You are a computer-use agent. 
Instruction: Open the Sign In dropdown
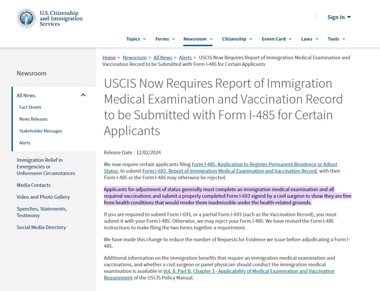click(x=339, y=17)
